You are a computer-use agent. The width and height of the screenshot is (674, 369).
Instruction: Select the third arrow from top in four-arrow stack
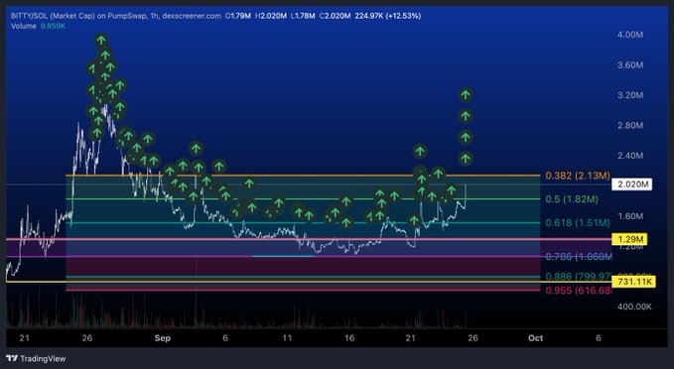(x=466, y=138)
